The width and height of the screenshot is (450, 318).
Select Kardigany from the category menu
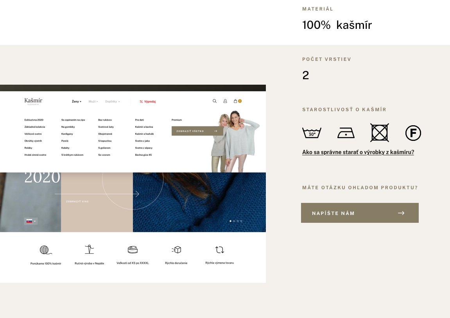[x=67, y=134]
